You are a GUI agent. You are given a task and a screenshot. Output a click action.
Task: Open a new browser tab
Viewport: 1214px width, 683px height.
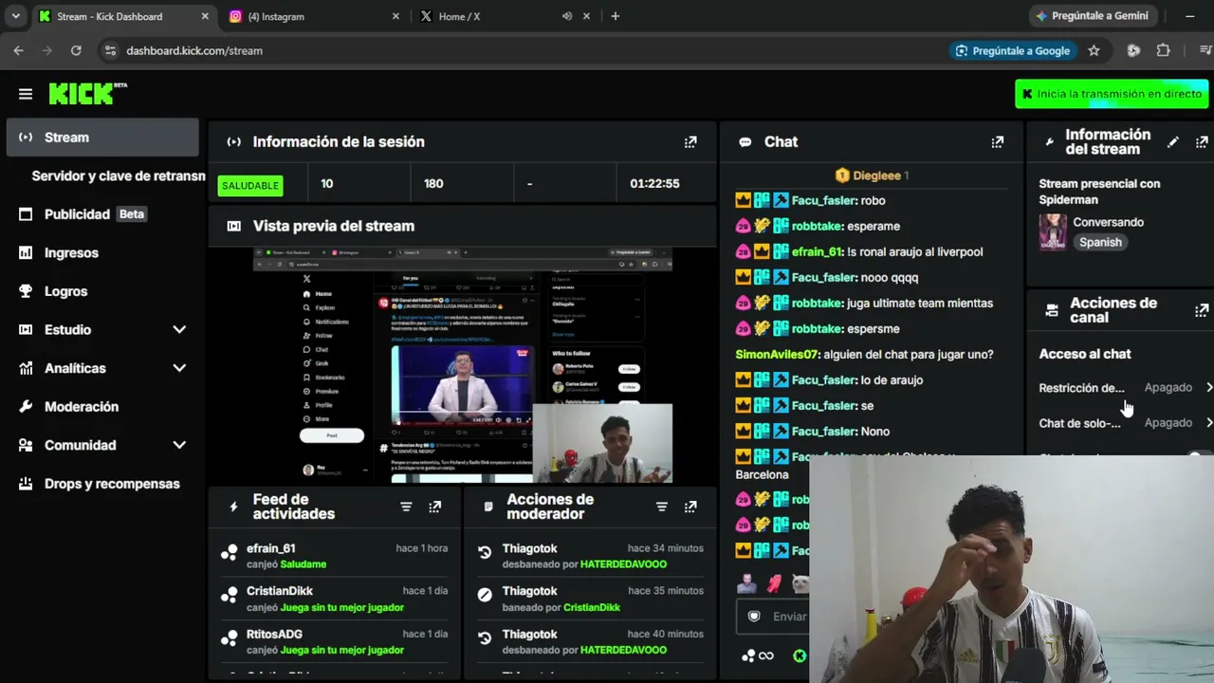pyautogui.click(x=615, y=16)
